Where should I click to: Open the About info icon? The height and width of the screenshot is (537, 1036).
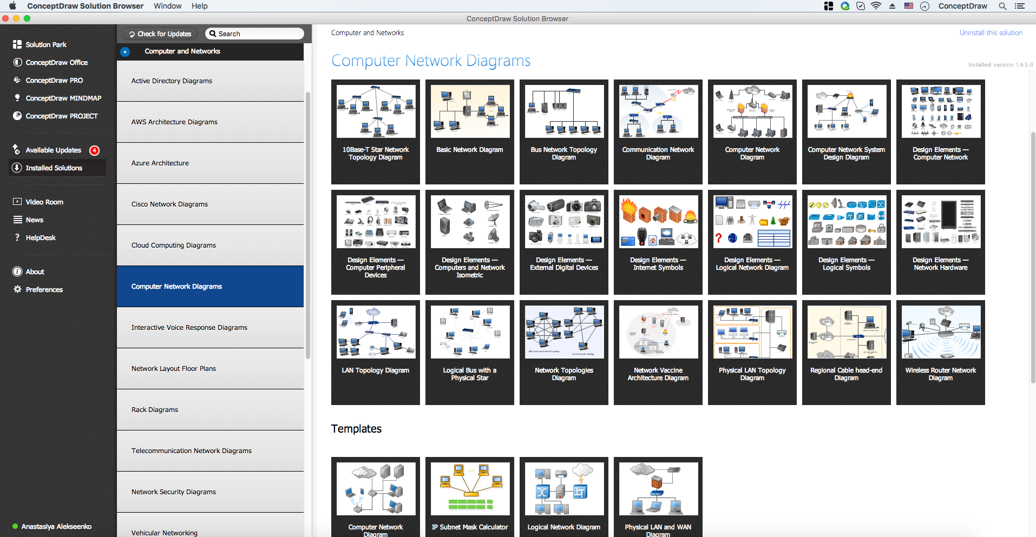(x=17, y=271)
